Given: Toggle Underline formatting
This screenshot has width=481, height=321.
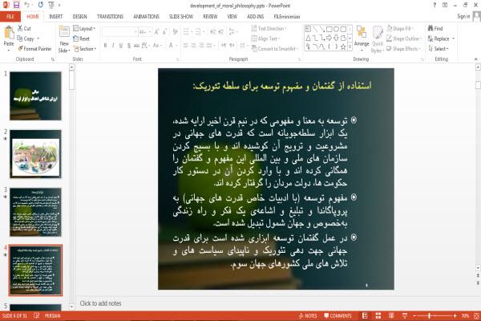Looking at the screenshot, I should tap(121, 46).
